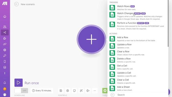Click the large purple plus module
This screenshot has width=172, height=97.
[91, 39]
